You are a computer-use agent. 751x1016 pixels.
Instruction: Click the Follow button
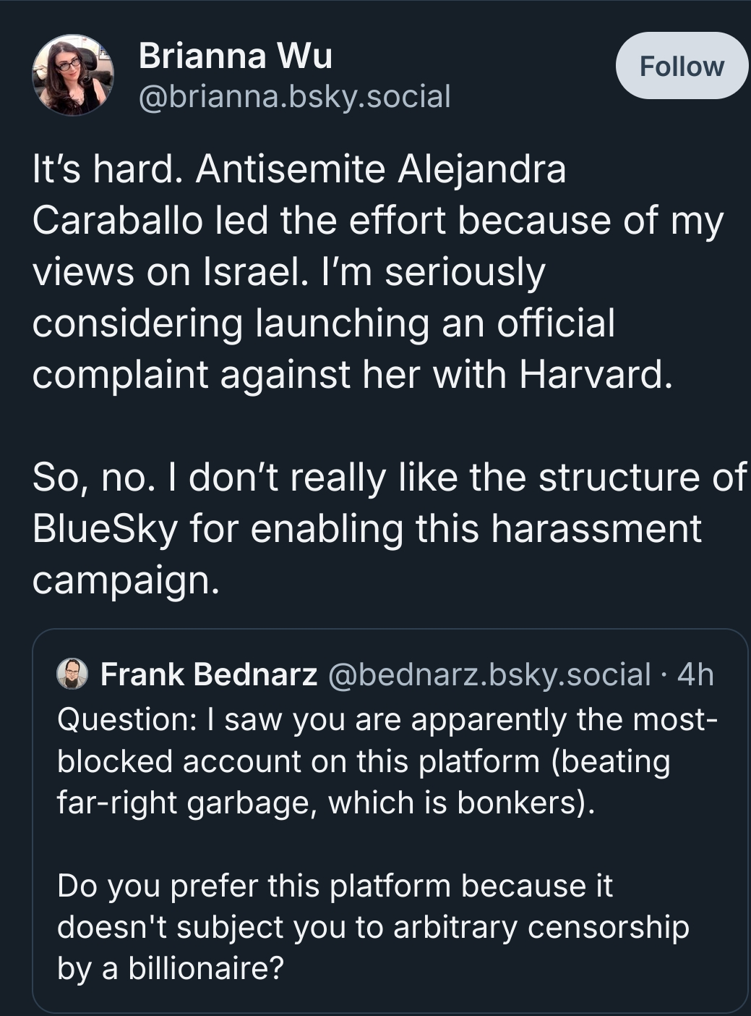[682, 66]
